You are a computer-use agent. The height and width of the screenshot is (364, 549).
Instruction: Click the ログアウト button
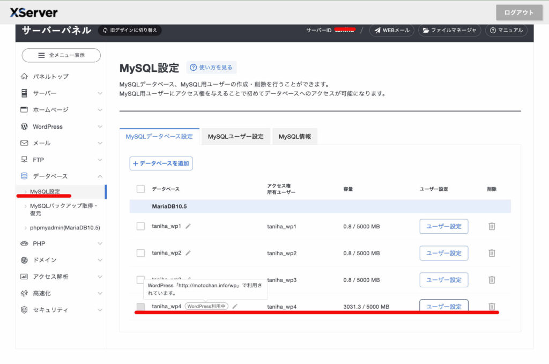click(519, 13)
